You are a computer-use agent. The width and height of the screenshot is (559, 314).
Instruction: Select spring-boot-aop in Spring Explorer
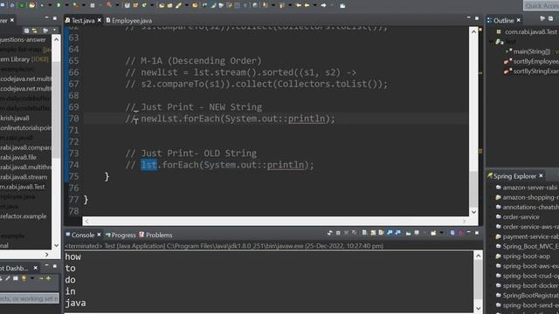(x=526, y=256)
